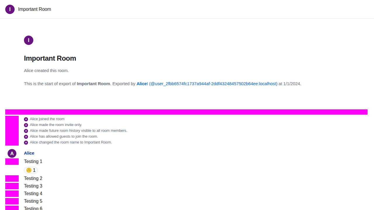Open the @user_2fbb localhost user ID link

213,84
